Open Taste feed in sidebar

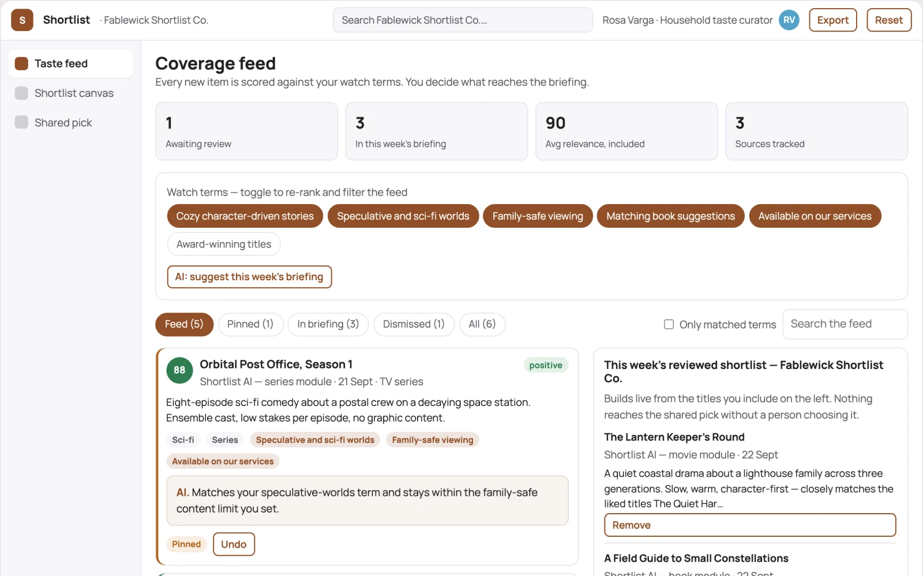pyautogui.click(x=70, y=63)
